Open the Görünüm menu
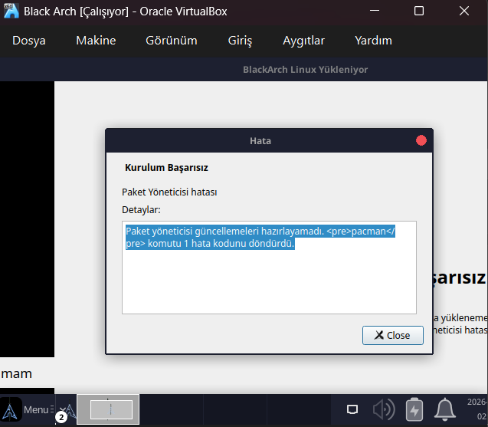The image size is (488, 427). click(x=171, y=41)
